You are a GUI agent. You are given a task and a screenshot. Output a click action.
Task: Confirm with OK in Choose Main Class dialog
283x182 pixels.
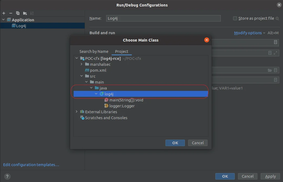(x=175, y=143)
